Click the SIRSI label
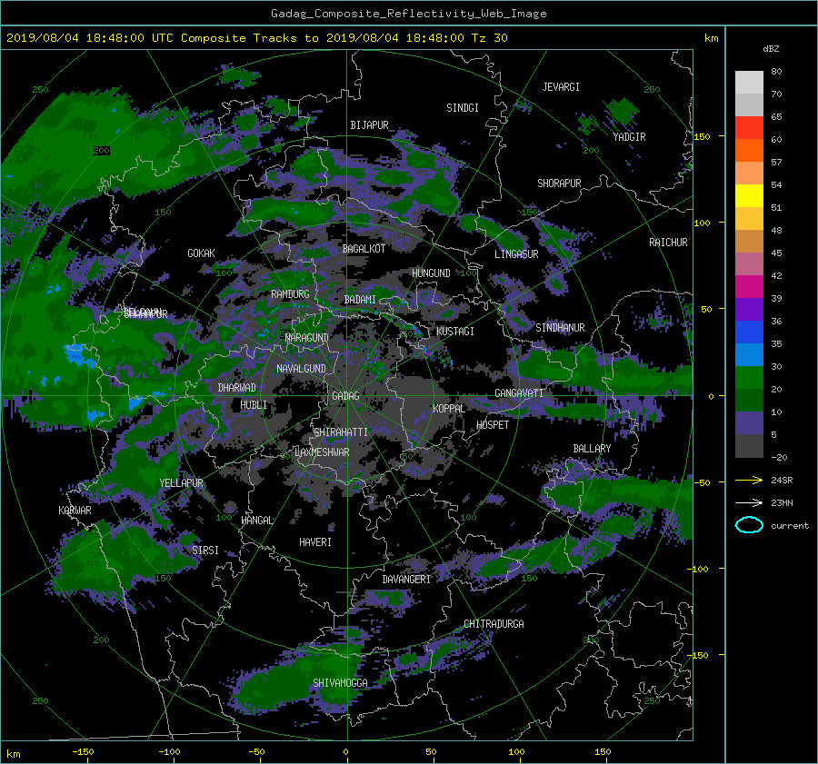The image size is (818, 764). (205, 551)
